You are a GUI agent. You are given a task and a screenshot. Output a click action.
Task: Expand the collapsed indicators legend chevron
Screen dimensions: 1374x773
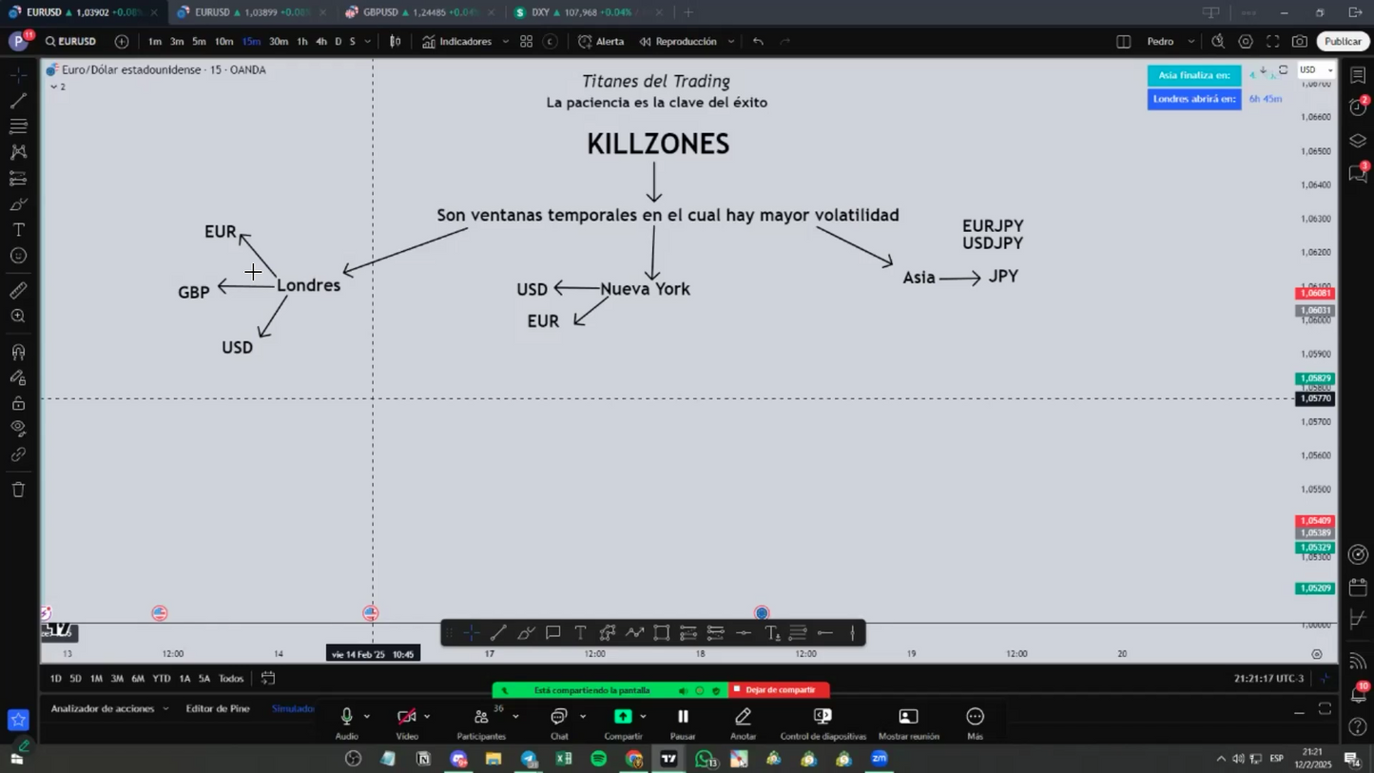pyautogui.click(x=54, y=87)
